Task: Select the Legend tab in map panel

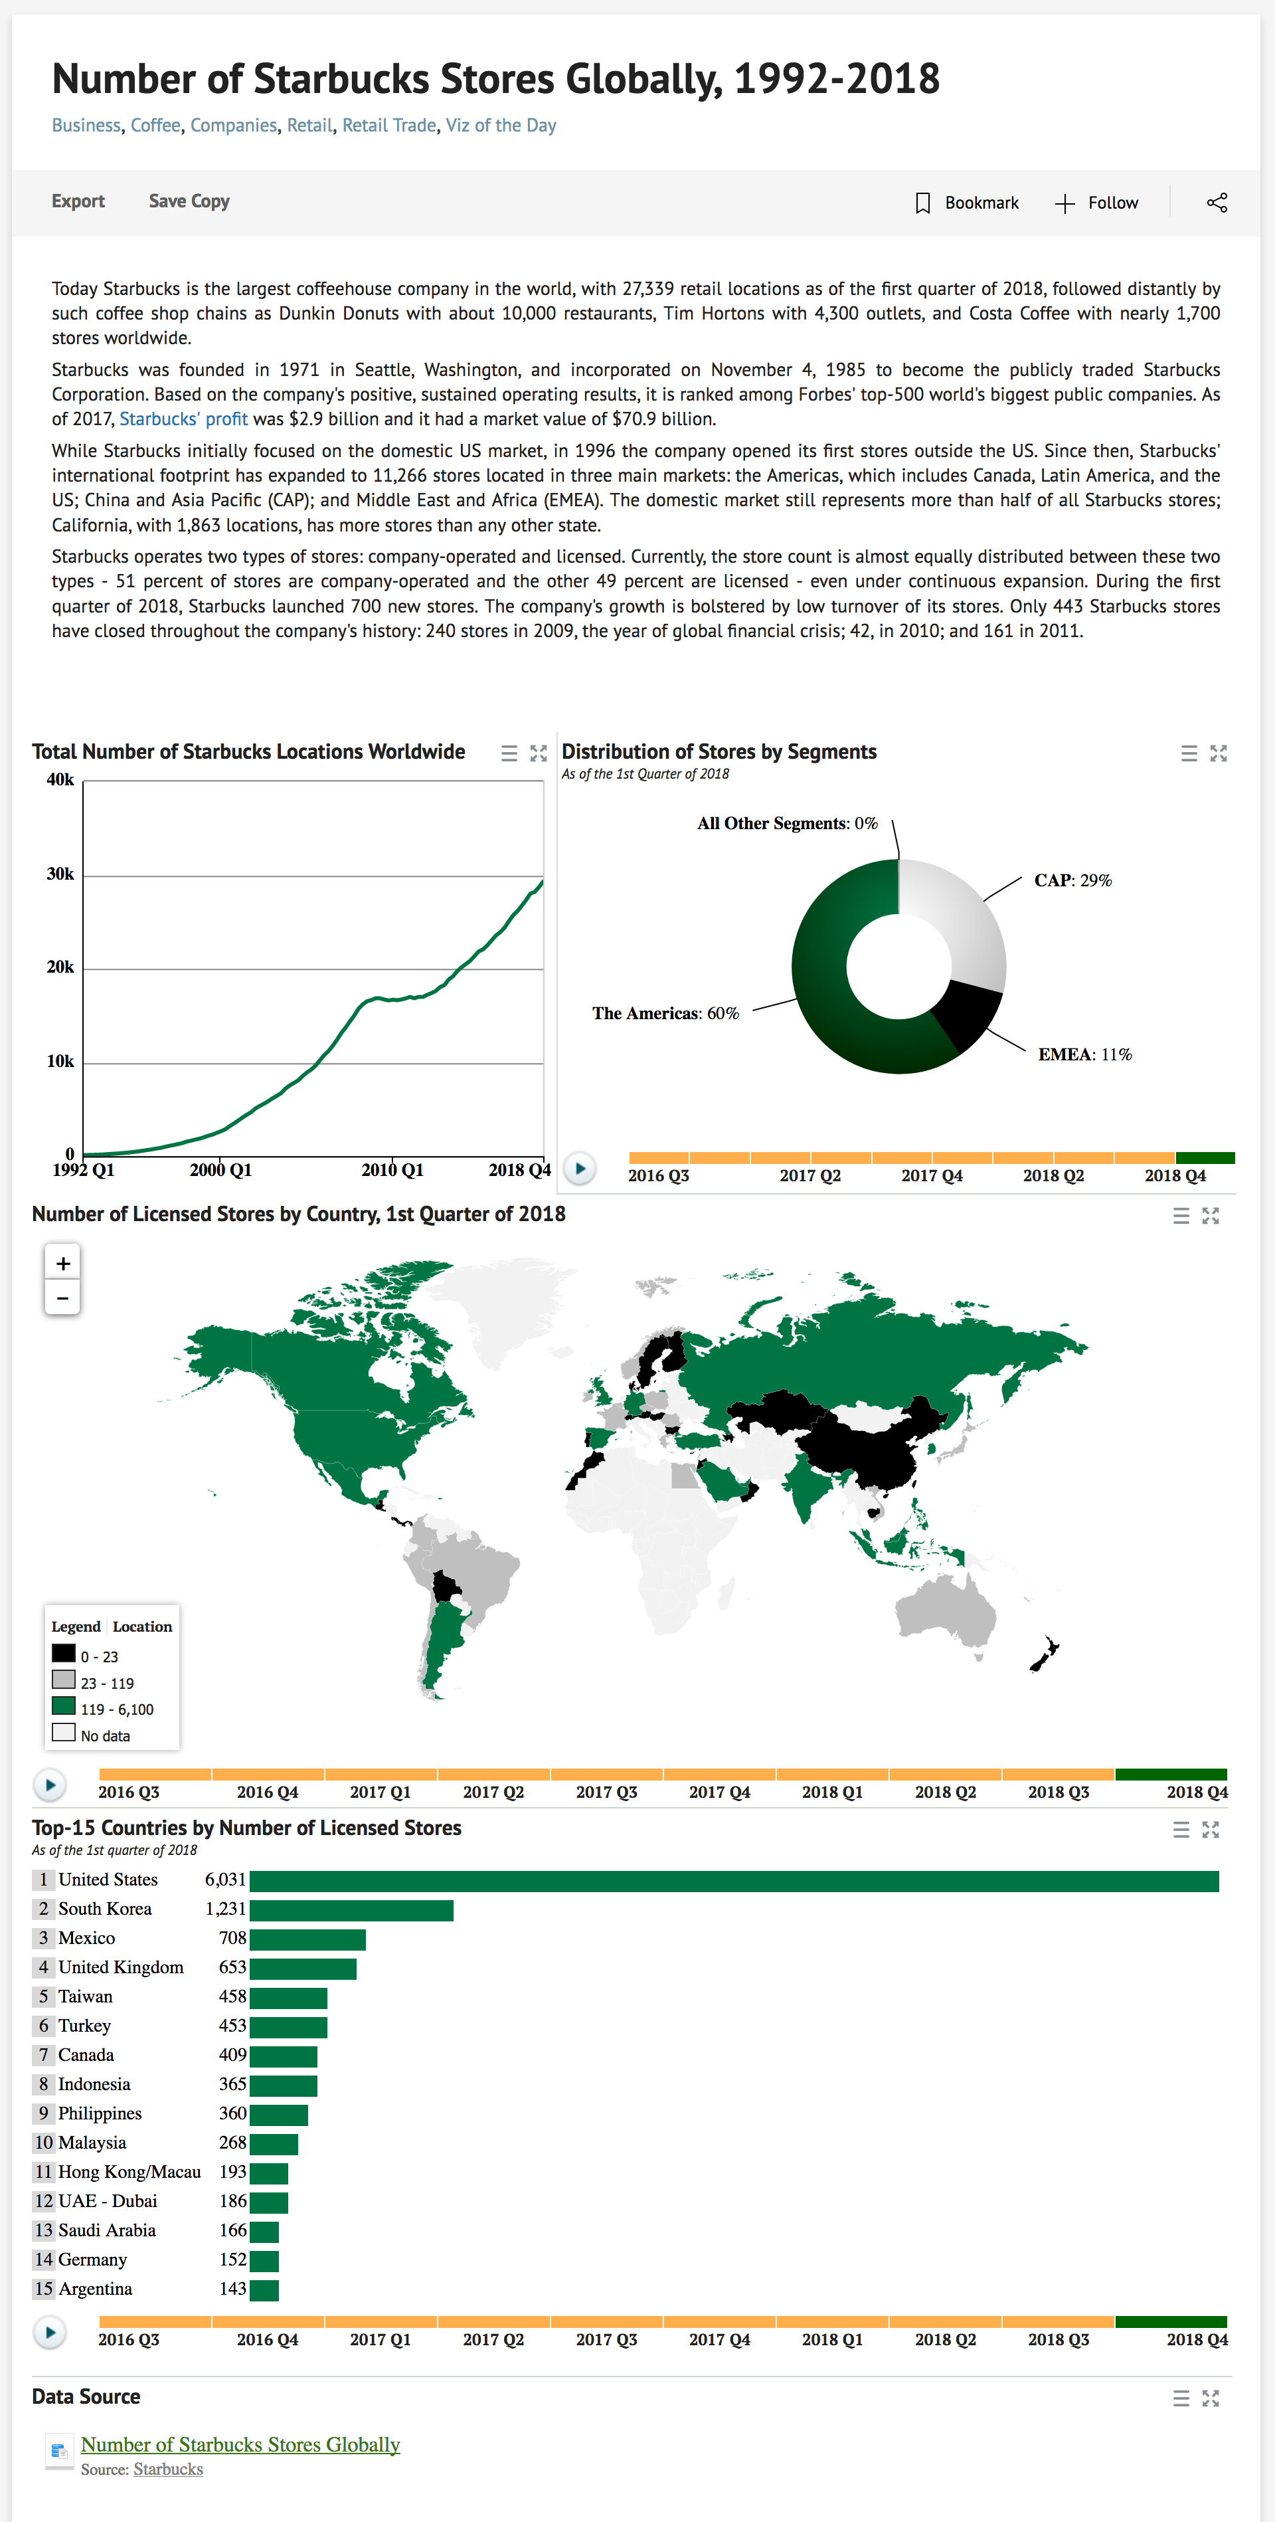Action: tap(76, 1626)
